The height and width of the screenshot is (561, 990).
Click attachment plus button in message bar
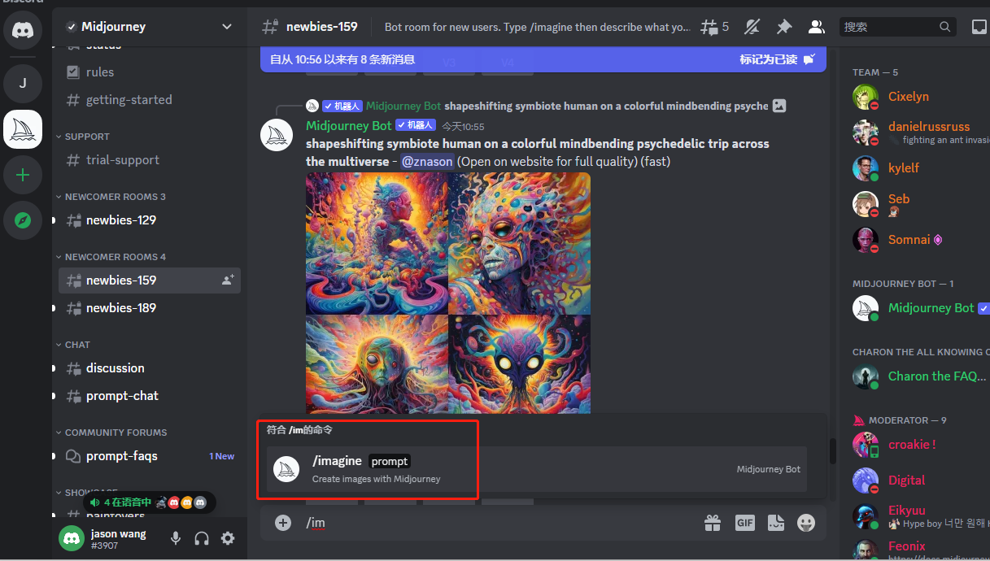[x=283, y=523]
